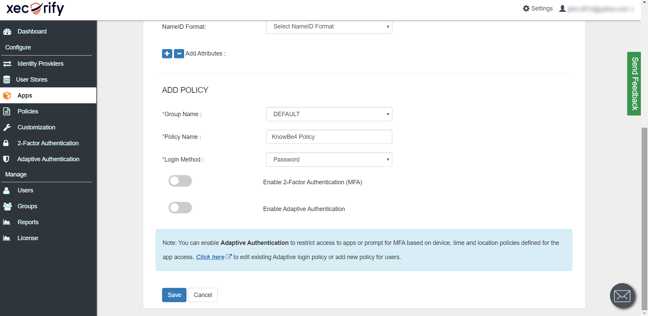Click the user profile icon in header

click(562, 8)
